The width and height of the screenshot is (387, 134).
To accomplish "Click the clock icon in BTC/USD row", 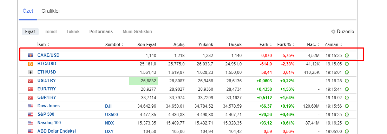I will pyautogui.click(x=347, y=64).
